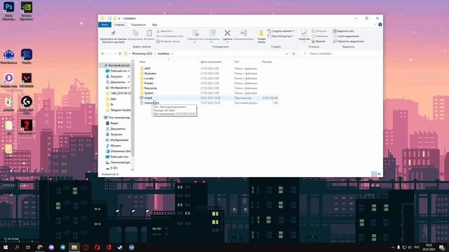
Task: Open the NVIDIA desktop shortcut
Action: pos(27,11)
